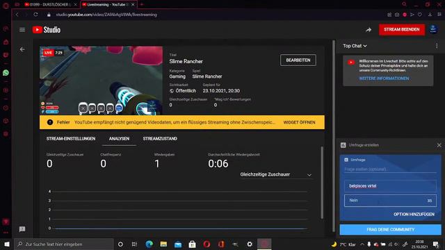
Task: Click Option hinzufügen in the poll
Action: pyautogui.click(x=414, y=215)
